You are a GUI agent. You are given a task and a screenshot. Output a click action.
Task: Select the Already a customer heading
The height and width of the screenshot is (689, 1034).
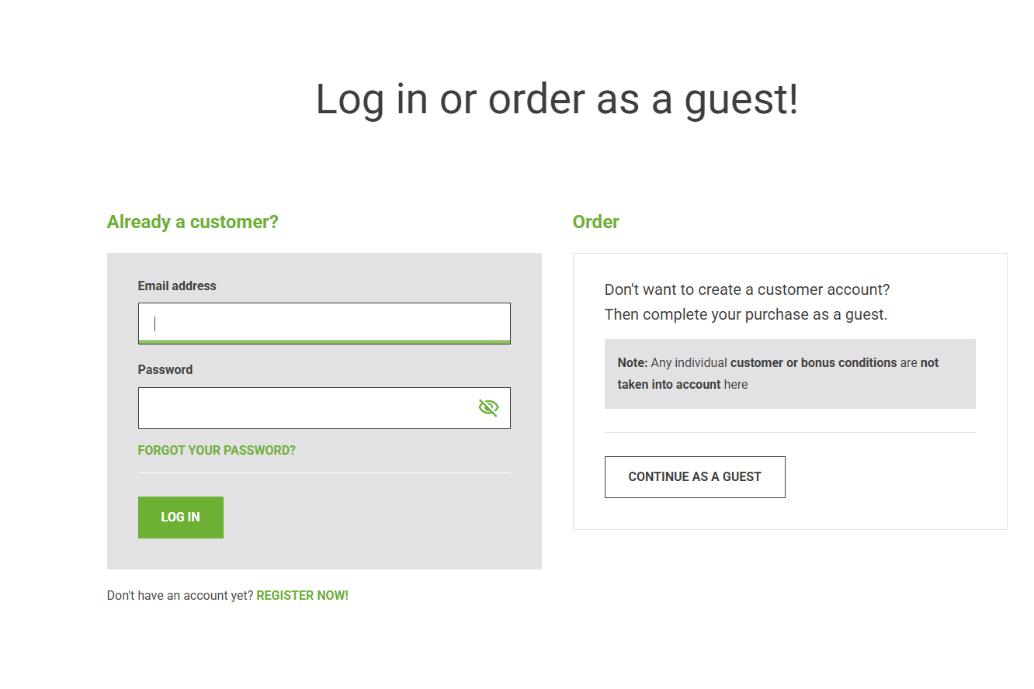coord(193,222)
